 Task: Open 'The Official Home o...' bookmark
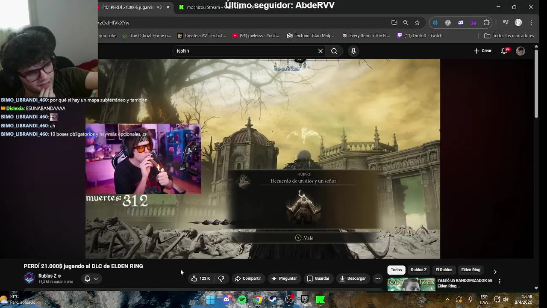[x=147, y=36]
